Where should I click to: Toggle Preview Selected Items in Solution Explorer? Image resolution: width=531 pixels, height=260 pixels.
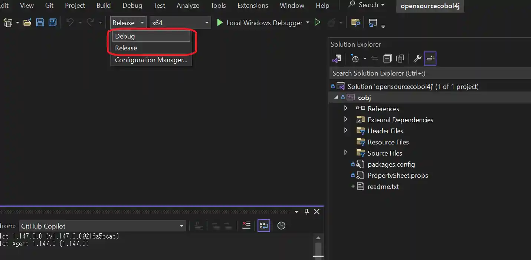click(430, 59)
